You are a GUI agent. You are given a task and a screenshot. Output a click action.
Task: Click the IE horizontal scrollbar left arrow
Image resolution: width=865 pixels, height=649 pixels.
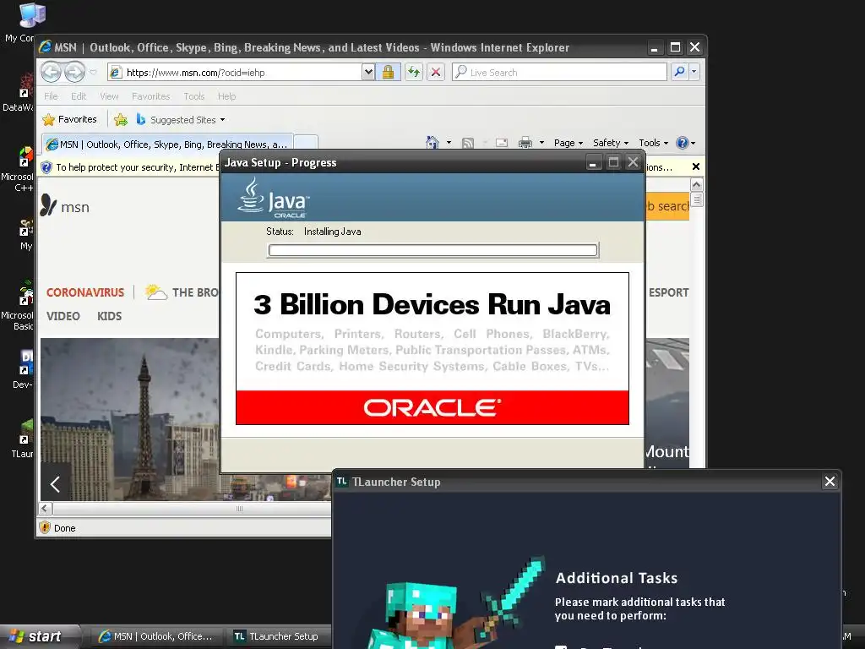point(46,508)
